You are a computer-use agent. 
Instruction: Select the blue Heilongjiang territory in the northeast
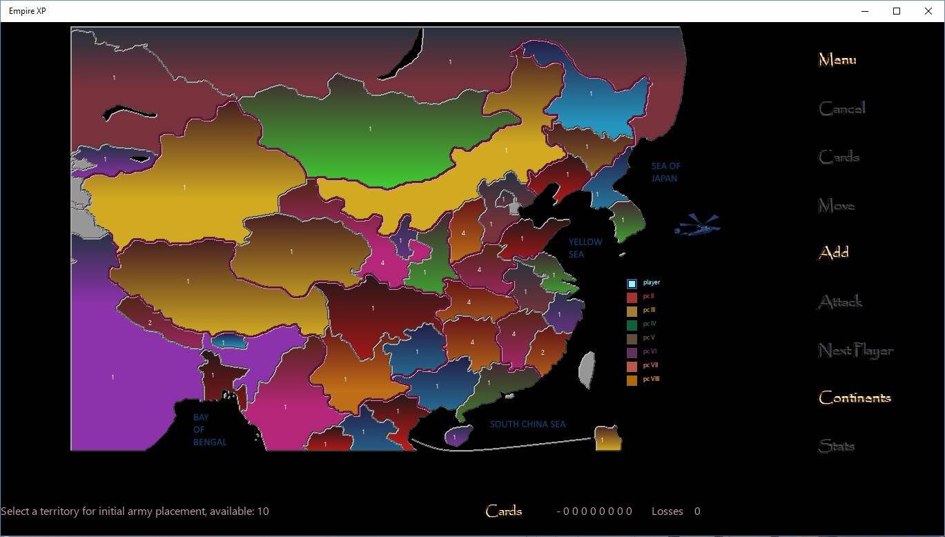click(x=591, y=93)
